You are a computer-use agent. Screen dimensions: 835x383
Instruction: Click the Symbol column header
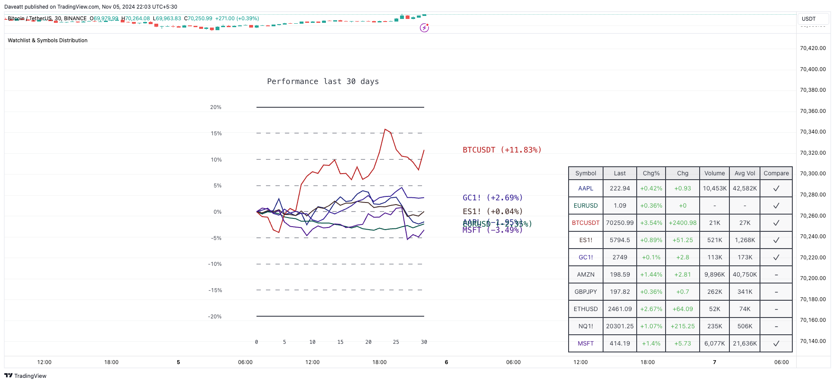pos(586,173)
